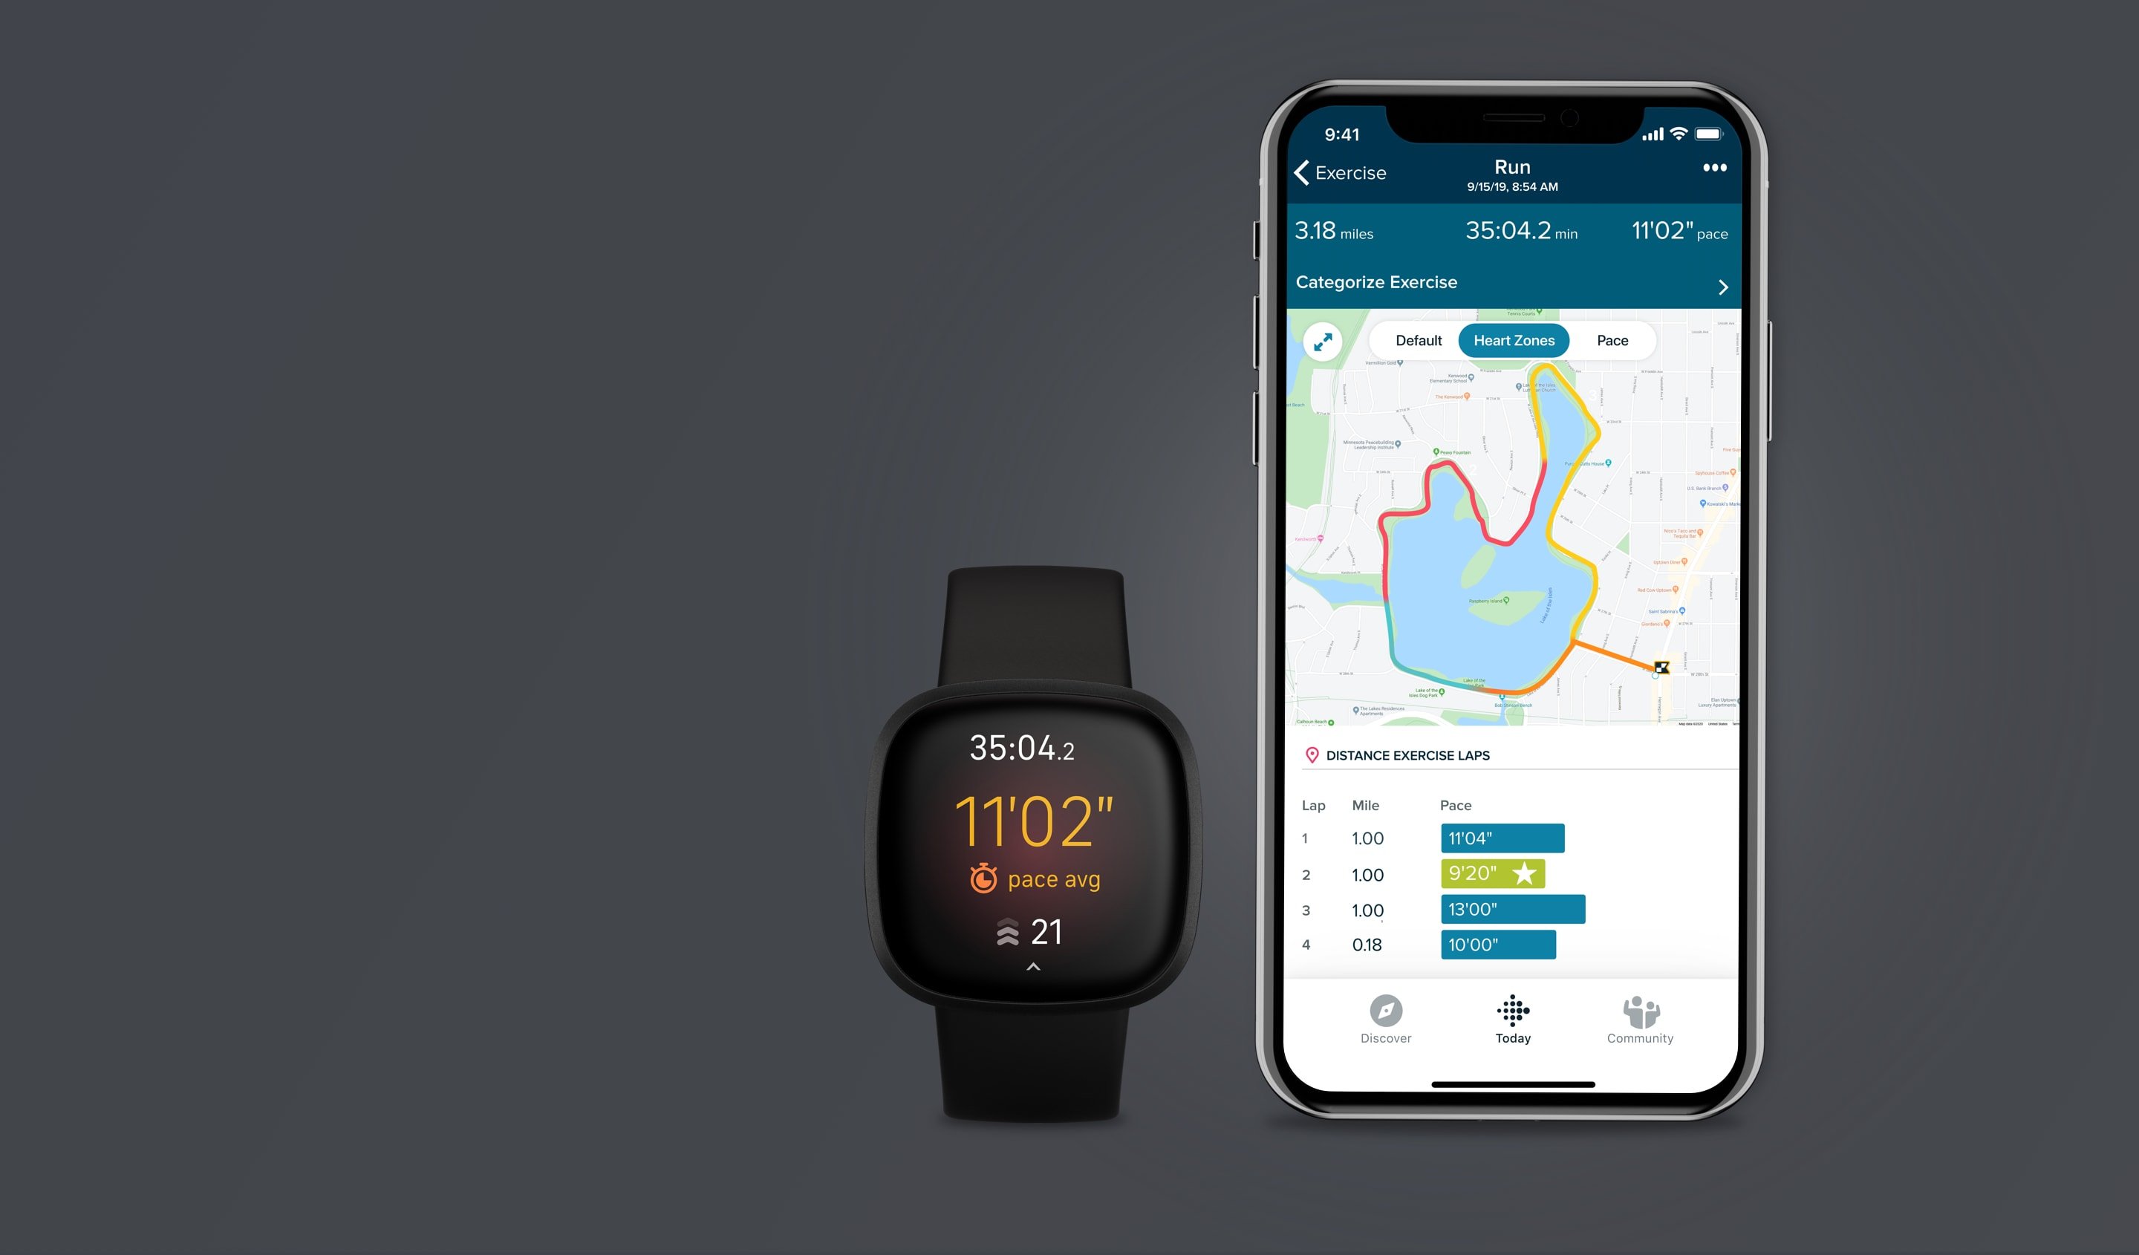
Task: Select the Pace map overlay
Action: point(1612,339)
